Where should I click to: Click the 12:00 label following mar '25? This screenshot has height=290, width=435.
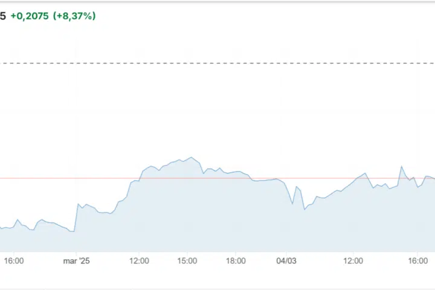pyautogui.click(x=140, y=261)
